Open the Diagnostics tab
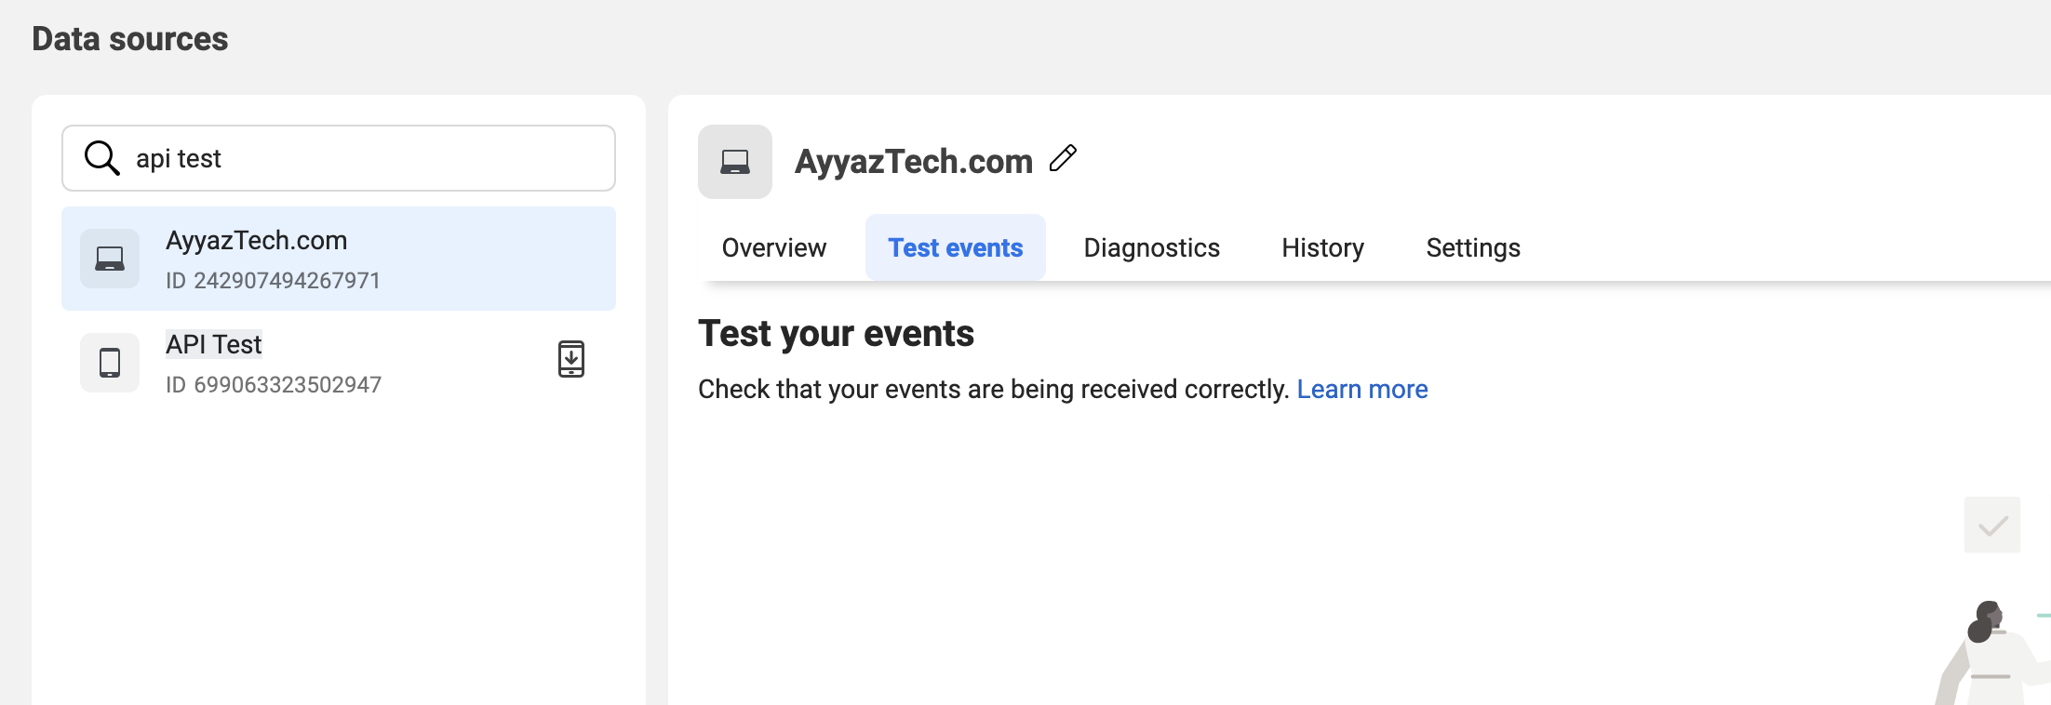 [1151, 247]
